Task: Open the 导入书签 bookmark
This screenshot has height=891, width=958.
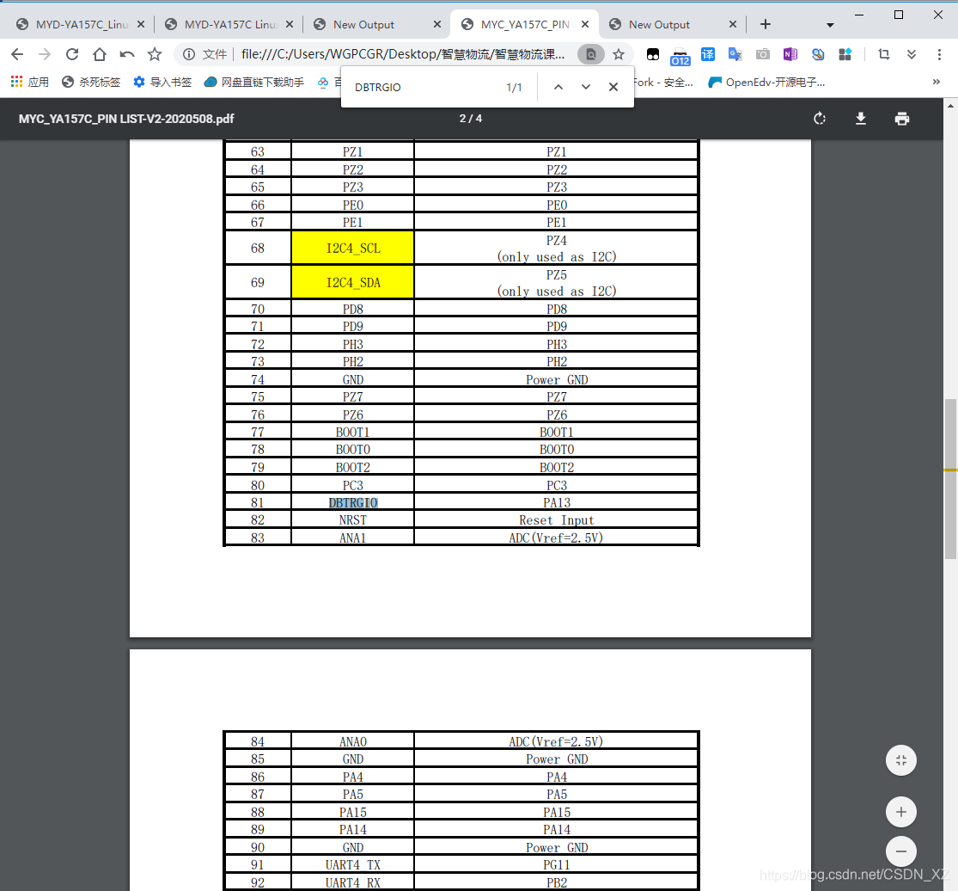Action: click(162, 82)
